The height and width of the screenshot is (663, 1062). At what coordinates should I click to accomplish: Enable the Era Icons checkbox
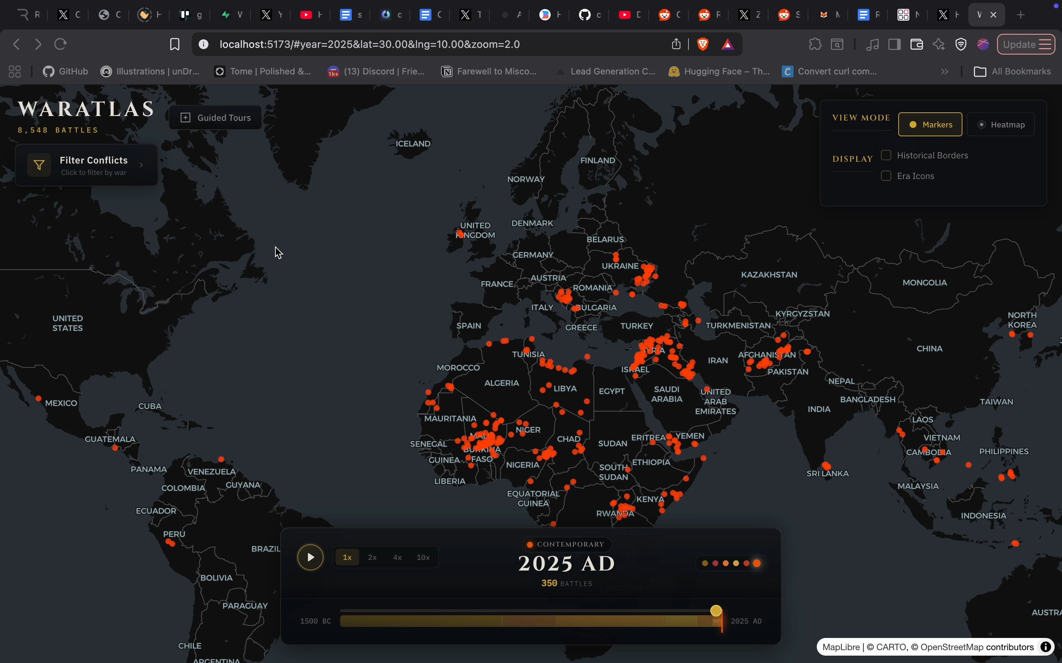tap(886, 176)
